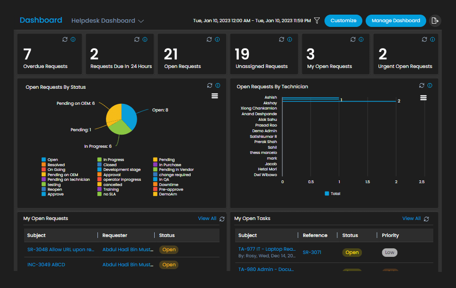Sort My Open Tasks by Priority column

(390, 235)
